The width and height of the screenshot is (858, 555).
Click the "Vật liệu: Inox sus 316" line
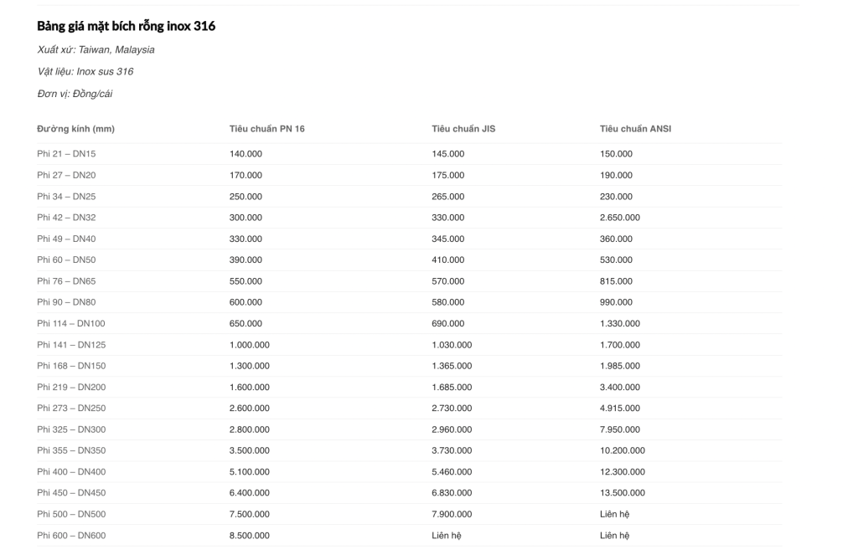[85, 72]
